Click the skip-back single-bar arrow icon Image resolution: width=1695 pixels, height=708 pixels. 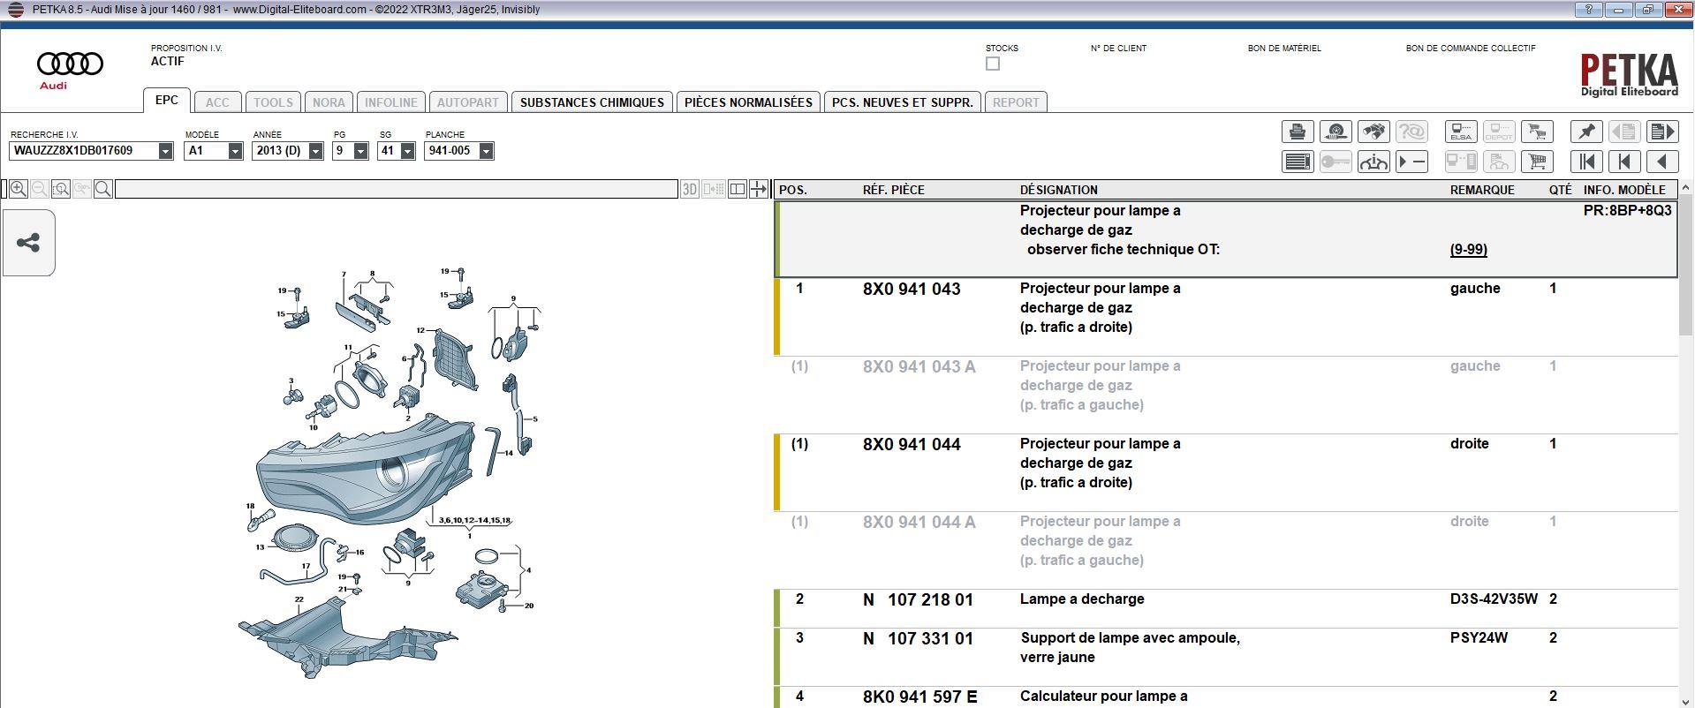(x=1624, y=162)
